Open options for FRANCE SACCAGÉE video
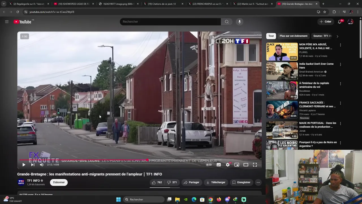 click(341, 103)
